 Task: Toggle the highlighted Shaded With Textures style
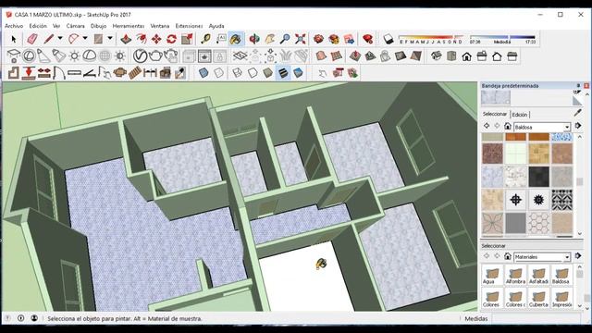click(x=283, y=73)
